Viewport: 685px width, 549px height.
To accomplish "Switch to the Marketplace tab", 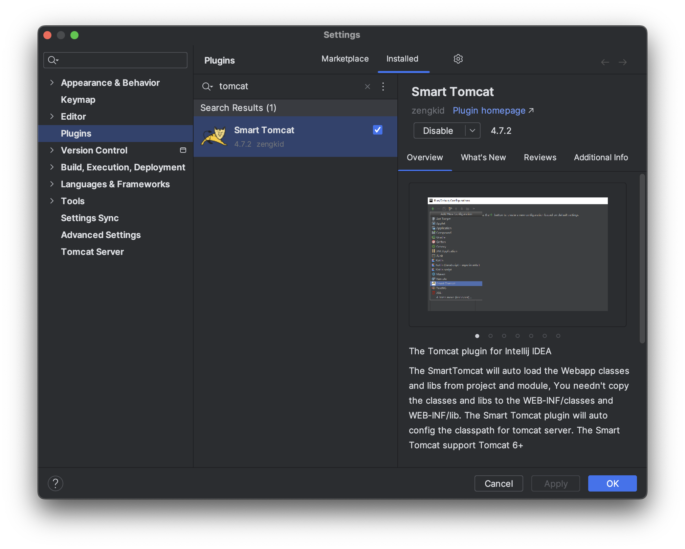I will tap(345, 59).
